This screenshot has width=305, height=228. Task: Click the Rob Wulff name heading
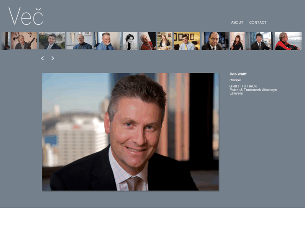coord(238,74)
